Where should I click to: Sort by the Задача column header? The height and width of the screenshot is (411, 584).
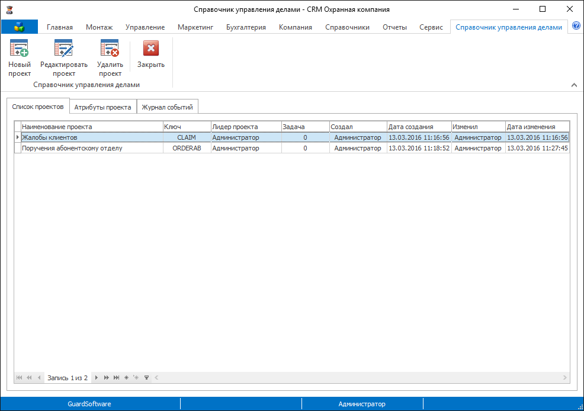[306, 127]
